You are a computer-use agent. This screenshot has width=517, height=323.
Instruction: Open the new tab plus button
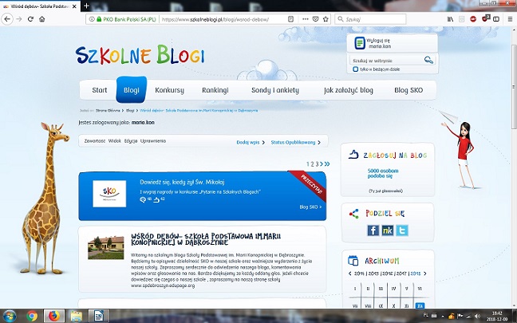coord(86,6)
